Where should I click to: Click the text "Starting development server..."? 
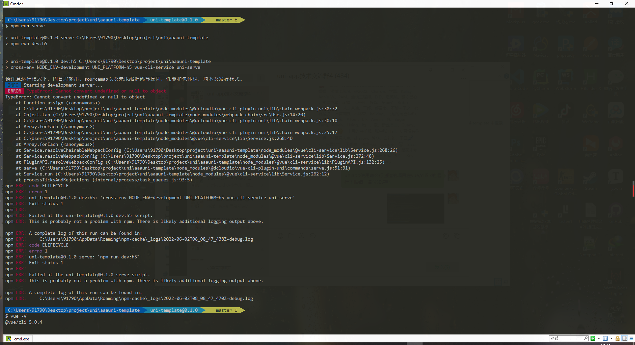[x=63, y=85]
